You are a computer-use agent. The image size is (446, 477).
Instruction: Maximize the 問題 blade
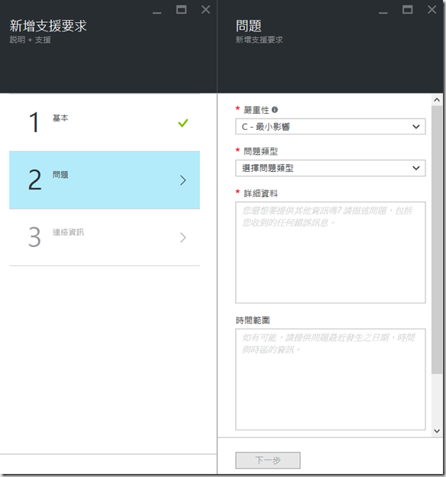(408, 10)
